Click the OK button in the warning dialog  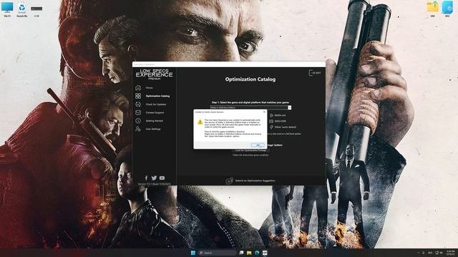(258, 145)
